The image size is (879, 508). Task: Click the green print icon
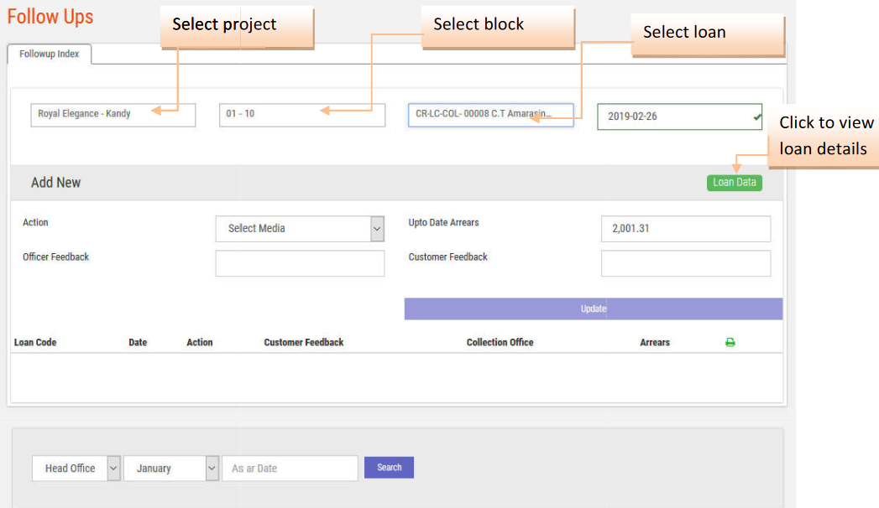730,342
